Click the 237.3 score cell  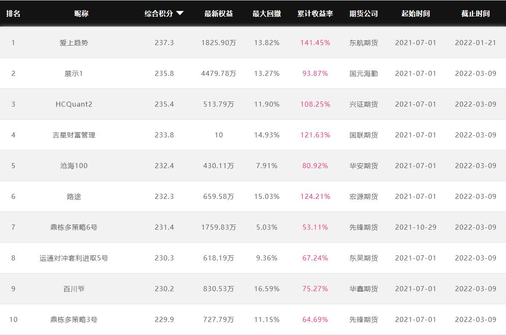(164, 43)
